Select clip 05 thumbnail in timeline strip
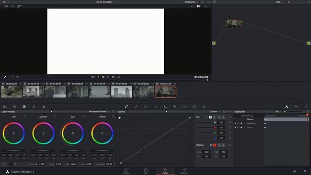The image size is (311, 175). tap(100, 92)
